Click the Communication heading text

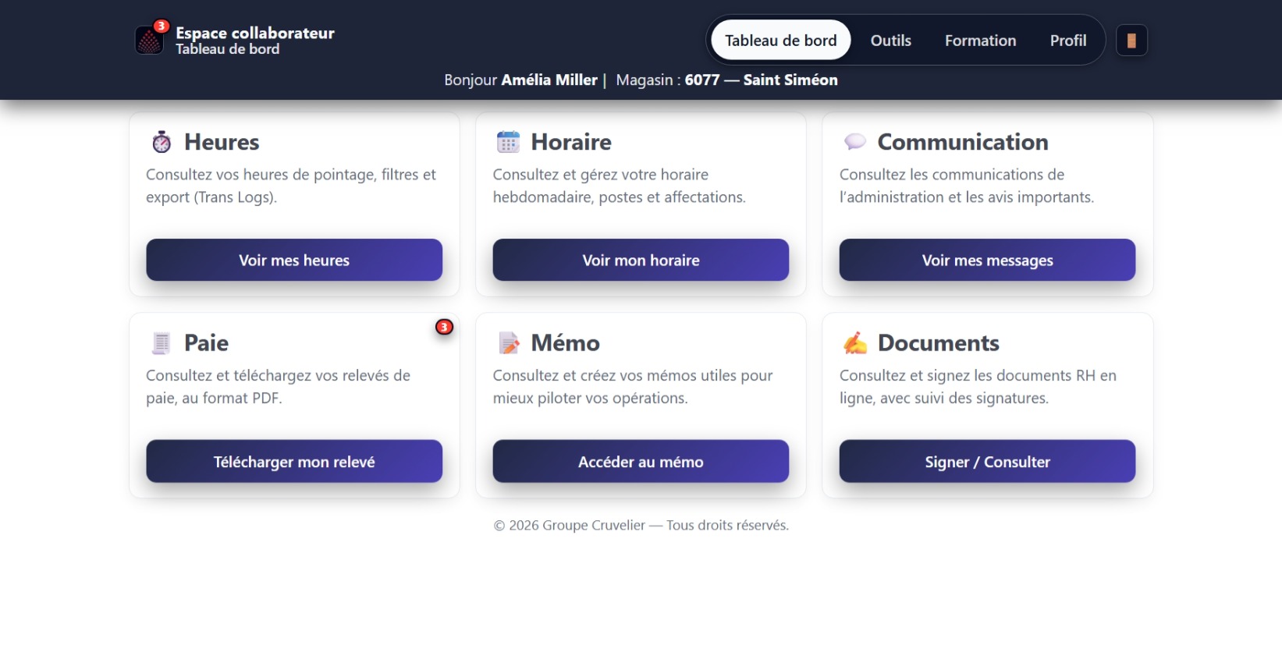click(x=963, y=142)
